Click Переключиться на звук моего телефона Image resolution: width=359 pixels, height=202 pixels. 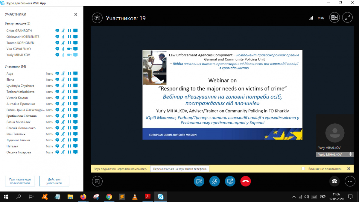pos(180,169)
